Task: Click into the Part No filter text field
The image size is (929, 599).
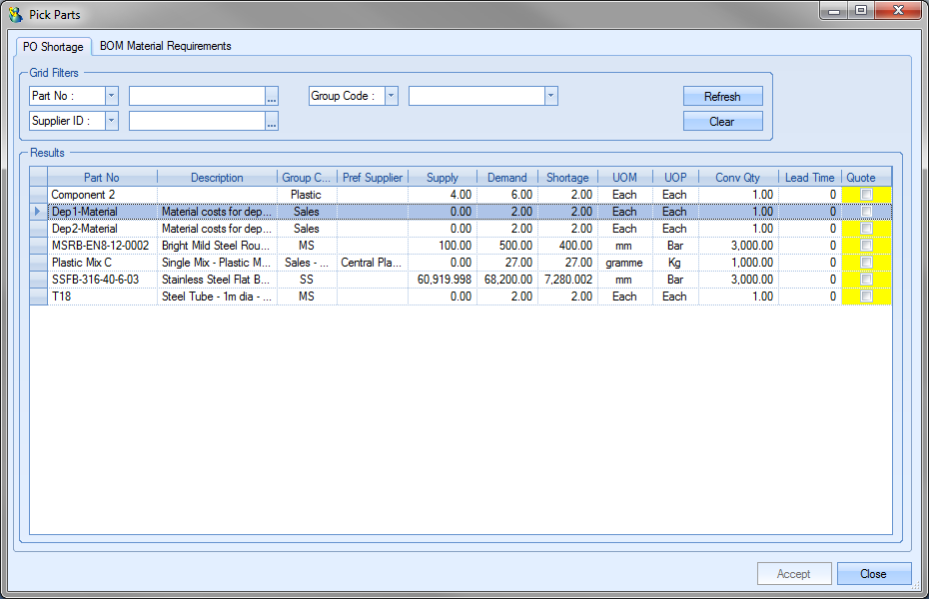Action: click(196, 96)
